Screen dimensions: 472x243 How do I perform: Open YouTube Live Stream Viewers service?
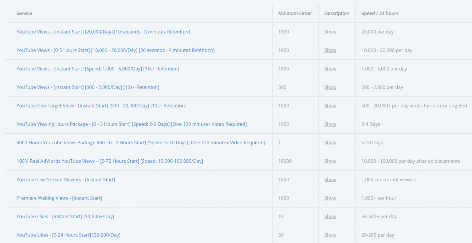(65, 179)
